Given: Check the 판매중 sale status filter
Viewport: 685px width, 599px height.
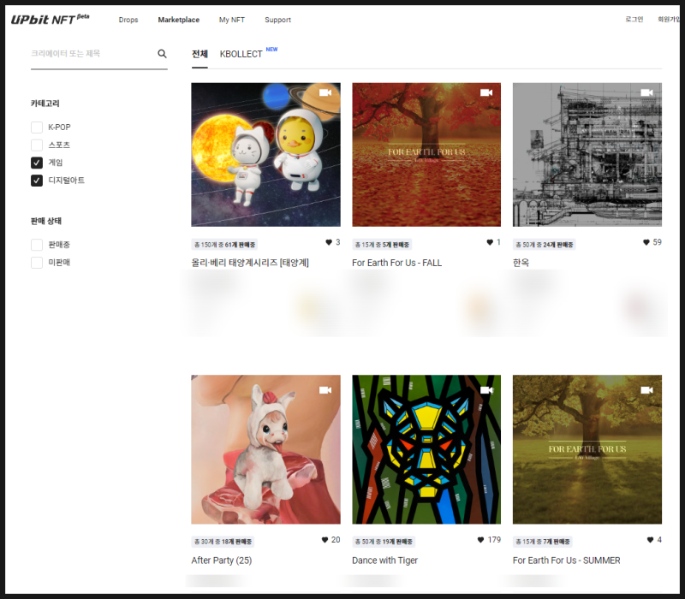Looking at the screenshot, I should [37, 245].
